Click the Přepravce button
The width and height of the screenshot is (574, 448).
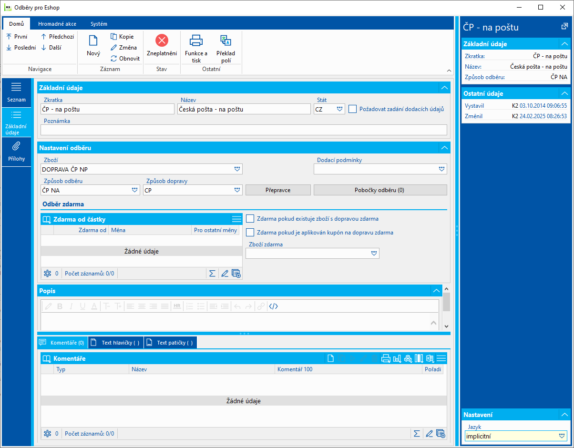coord(278,190)
